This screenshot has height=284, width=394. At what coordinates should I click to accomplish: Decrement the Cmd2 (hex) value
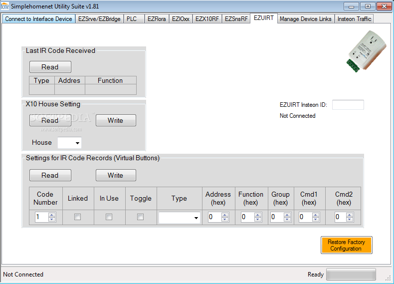coord(350,219)
